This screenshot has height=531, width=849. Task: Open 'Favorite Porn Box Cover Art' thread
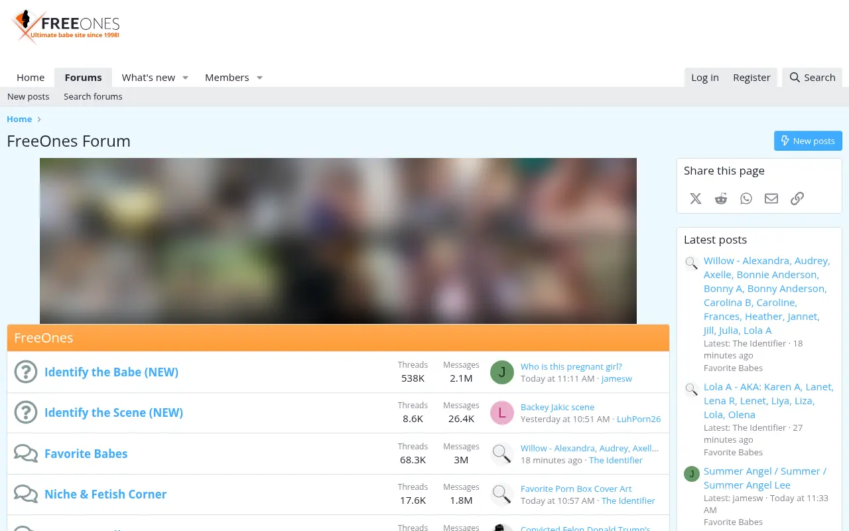[576, 489]
